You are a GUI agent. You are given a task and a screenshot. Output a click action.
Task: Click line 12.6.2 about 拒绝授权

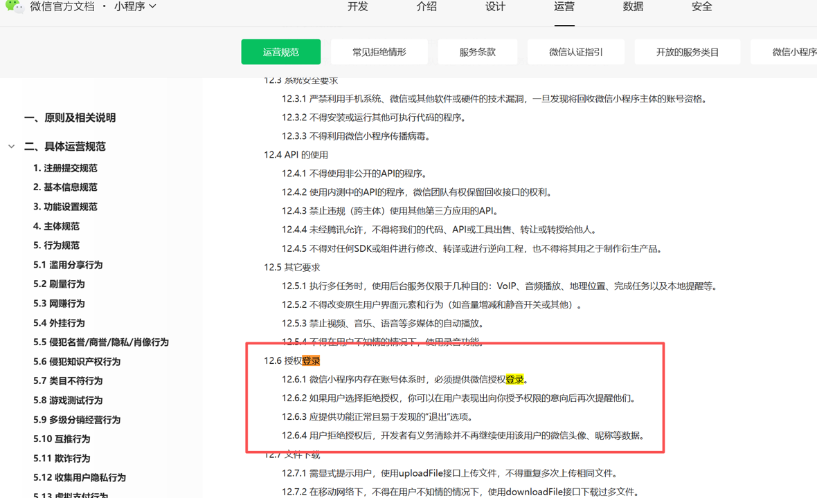click(x=458, y=398)
